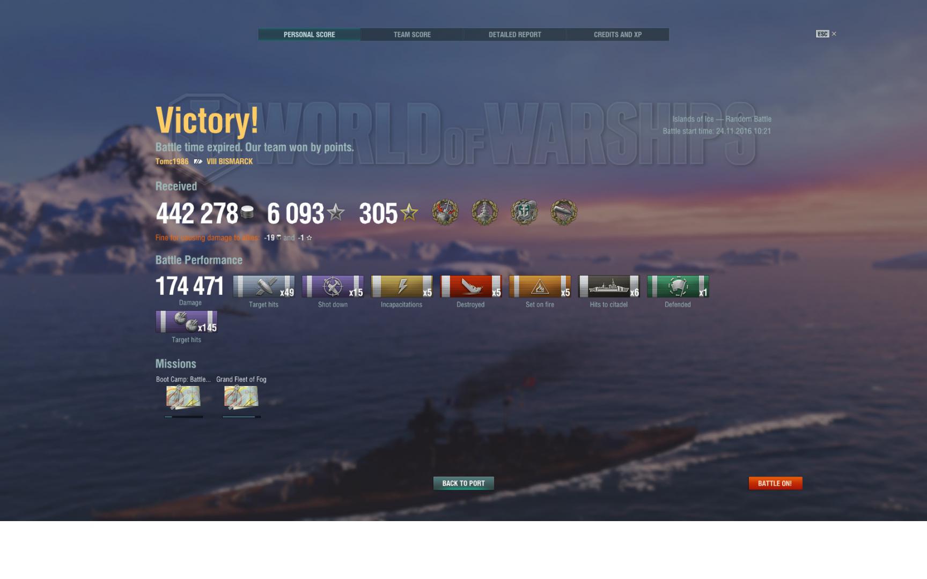Click the Shot down x15 ribbon
This screenshot has height=579, width=927.
[333, 286]
